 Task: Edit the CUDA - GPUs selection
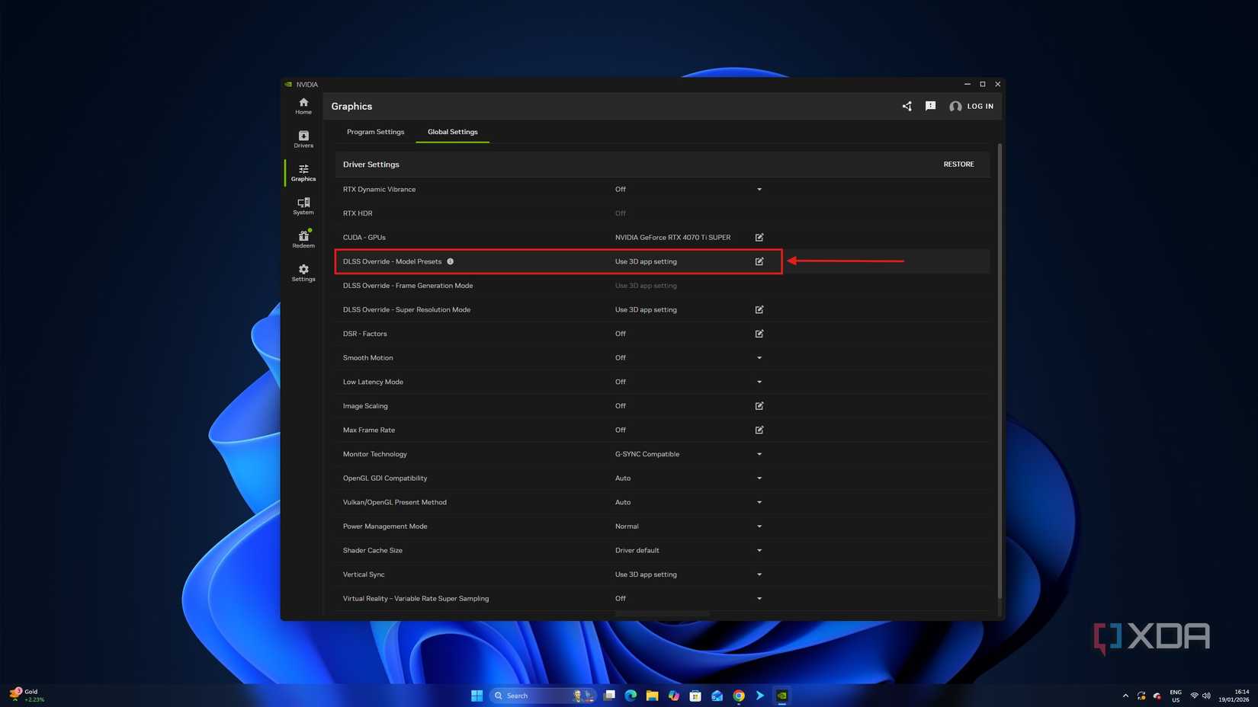759,237
